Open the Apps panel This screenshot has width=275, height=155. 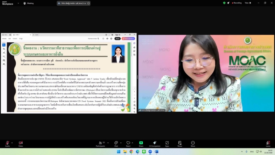coord(167,143)
